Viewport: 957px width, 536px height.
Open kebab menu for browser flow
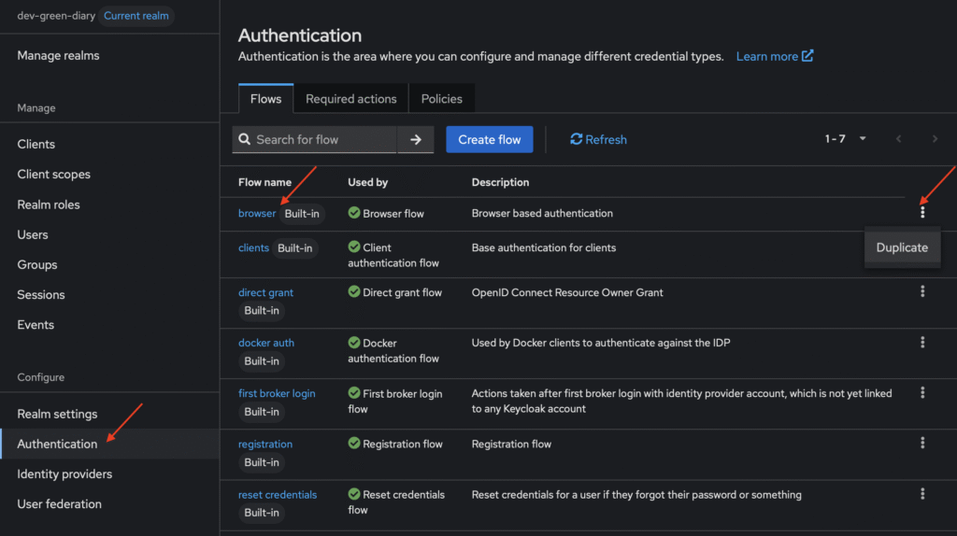(x=922, y=212)
